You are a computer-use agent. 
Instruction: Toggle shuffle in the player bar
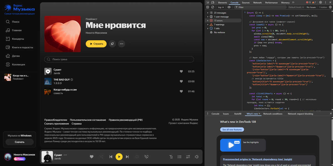(x=101, y=157)
